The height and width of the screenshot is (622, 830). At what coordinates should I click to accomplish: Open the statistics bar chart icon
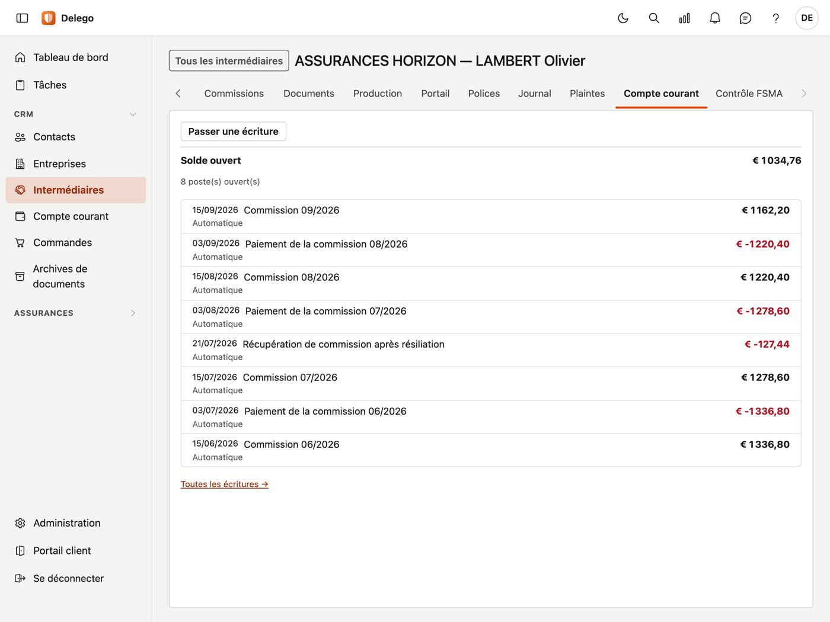pos(685,18)
